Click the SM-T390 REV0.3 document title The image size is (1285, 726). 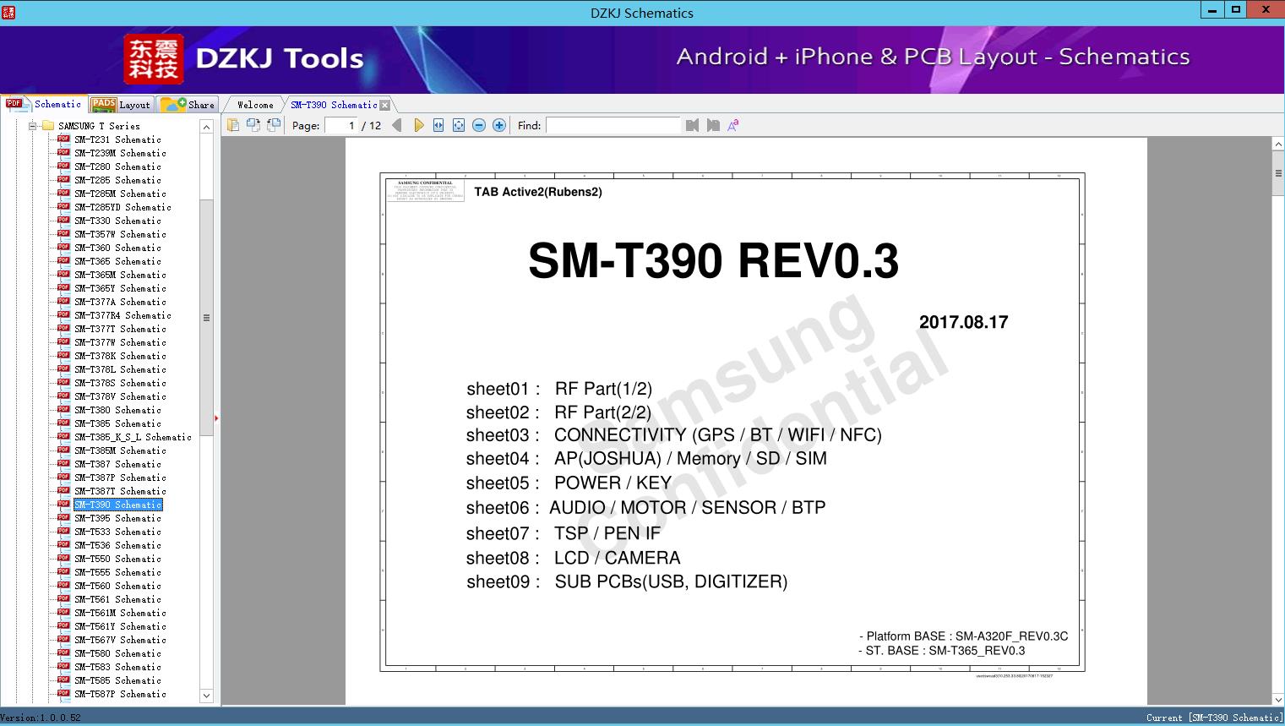pyautogui.click(x=713, y=260)
